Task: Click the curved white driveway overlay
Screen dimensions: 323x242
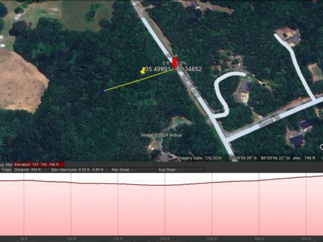Action: tap(225, 94)
